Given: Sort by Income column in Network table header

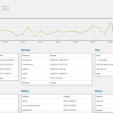Looking at the screenshot, I should pyautogui.click(x=53, y=55).
